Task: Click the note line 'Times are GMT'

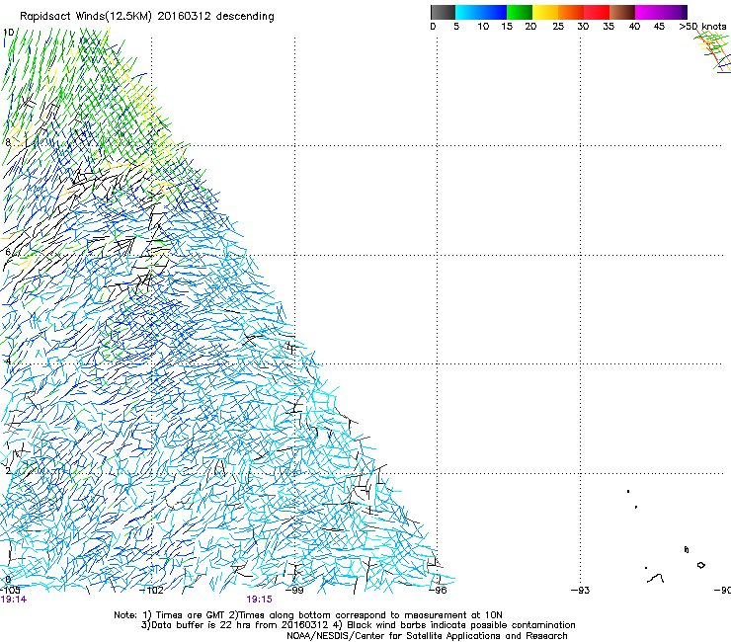Action: coord(191,615)
